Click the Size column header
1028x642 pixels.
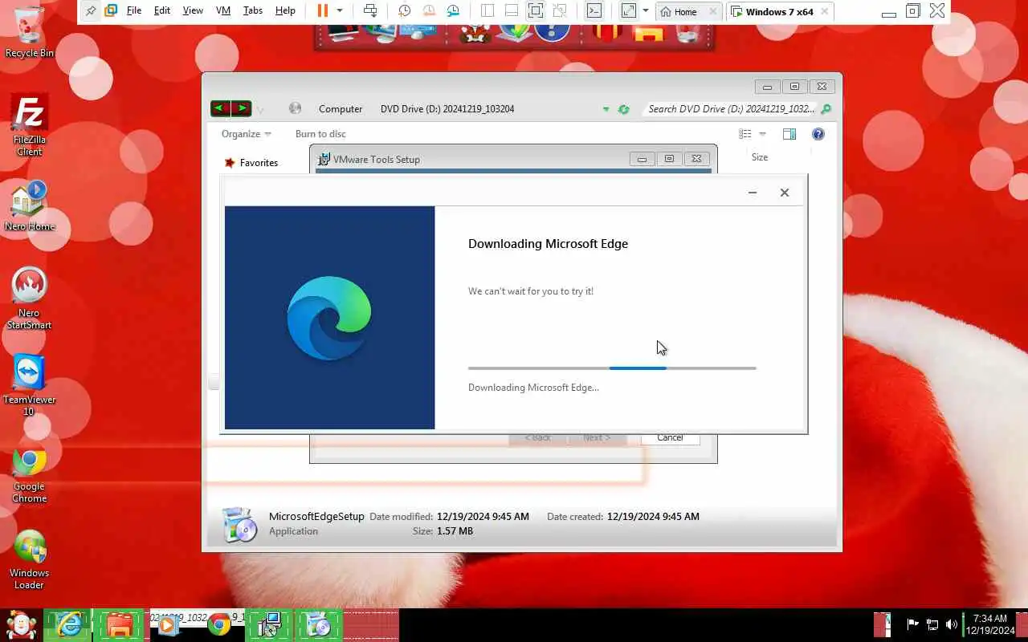coord(760,157)
